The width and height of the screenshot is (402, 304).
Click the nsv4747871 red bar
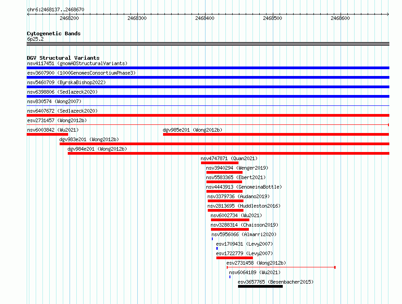click(220, 163)
